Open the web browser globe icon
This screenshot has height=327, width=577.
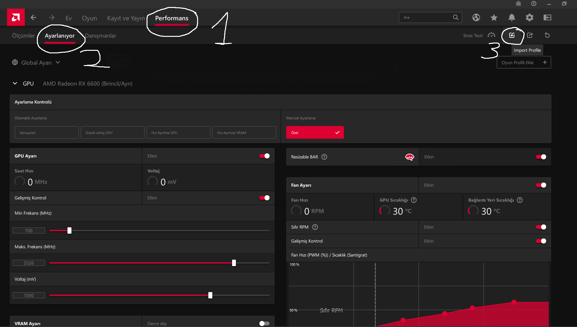click(x=476, y=17)
